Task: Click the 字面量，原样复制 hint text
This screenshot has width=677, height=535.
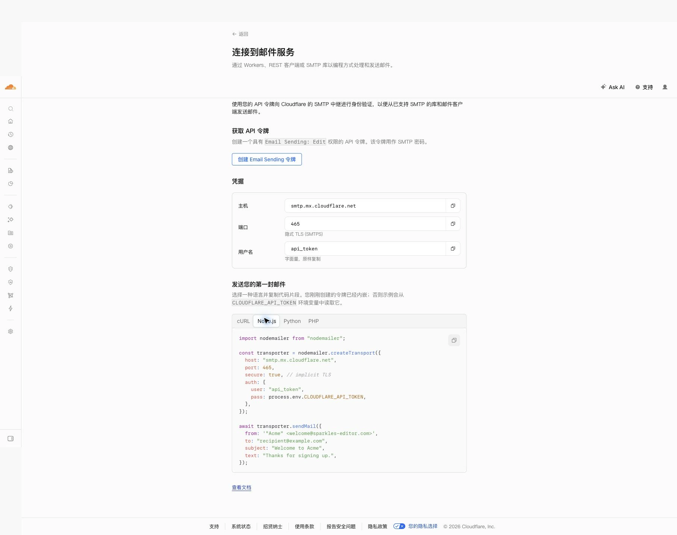Action: 302,259
